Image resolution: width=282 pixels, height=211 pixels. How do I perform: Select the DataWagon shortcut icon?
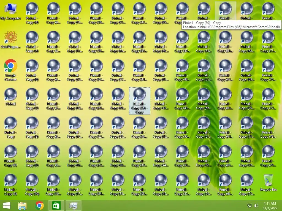11,40
